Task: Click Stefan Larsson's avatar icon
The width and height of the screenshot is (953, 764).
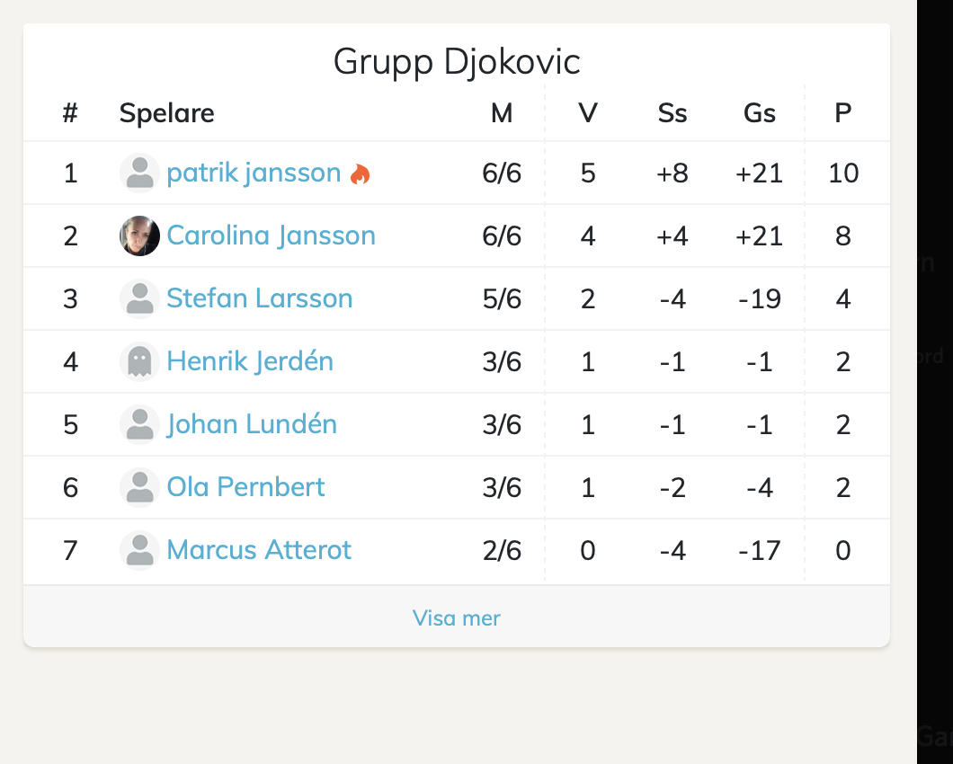Action: coord(139,298)
